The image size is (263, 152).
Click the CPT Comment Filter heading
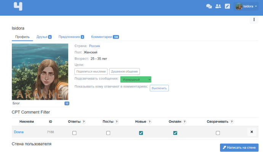(31, 112)
